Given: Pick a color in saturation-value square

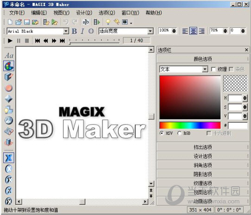Looking at the screenshot, I should coord(190,97).
